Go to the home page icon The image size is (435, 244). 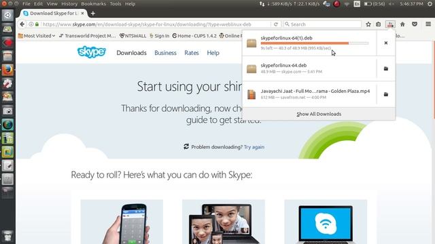402,24
